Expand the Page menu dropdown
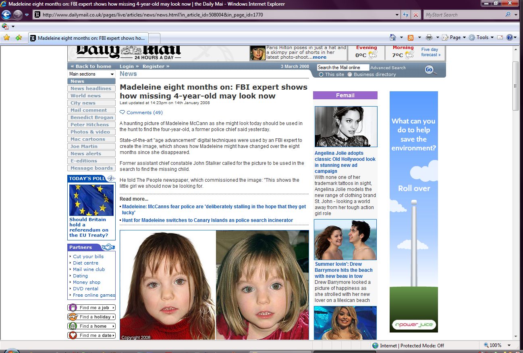Image resolution: width=523 pixels, height=353 pixels. (x=455, y=37)
